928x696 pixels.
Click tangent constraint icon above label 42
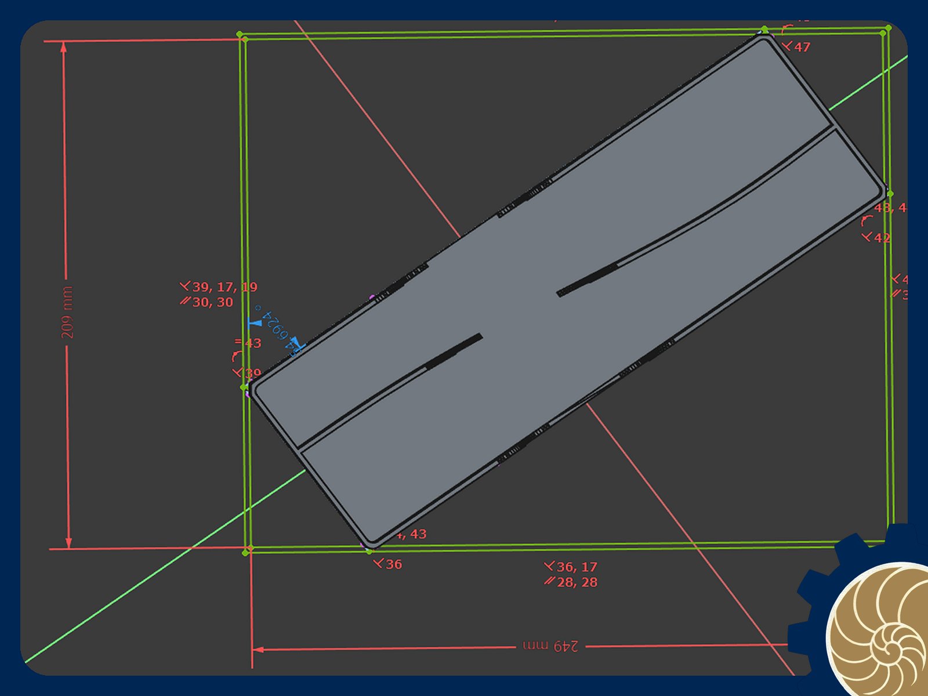click(867, 221)
